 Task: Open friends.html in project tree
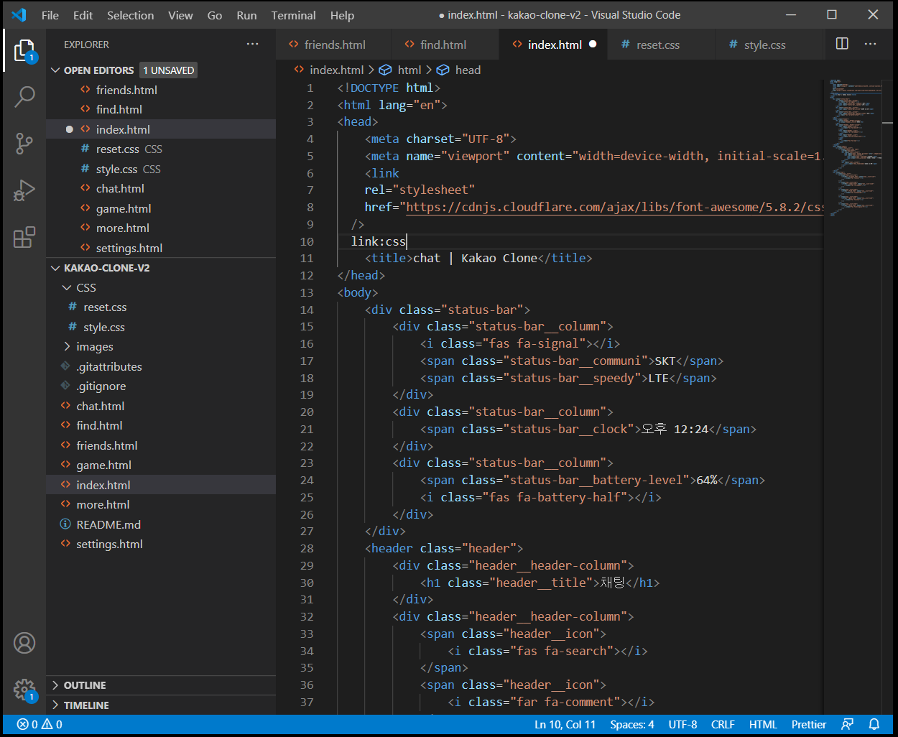161,445
